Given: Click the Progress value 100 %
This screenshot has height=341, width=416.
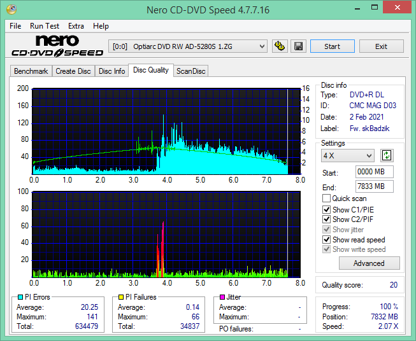Looking at the screenshot, I should (389, 307).
